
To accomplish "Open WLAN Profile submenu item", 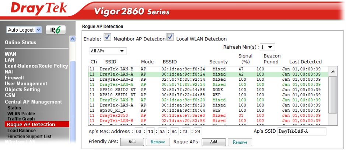I will [x=21, y=114].
